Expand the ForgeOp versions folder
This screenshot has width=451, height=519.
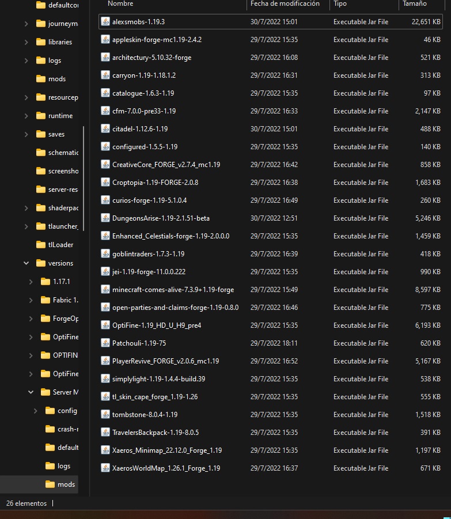[31, 319]
